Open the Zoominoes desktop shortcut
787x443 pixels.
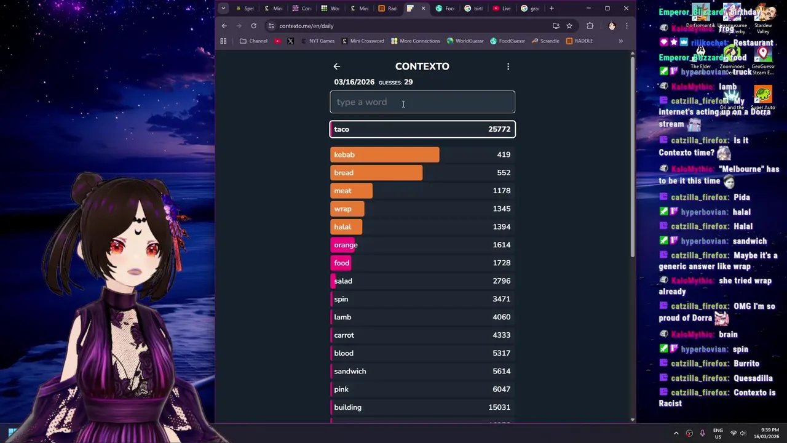732,60
